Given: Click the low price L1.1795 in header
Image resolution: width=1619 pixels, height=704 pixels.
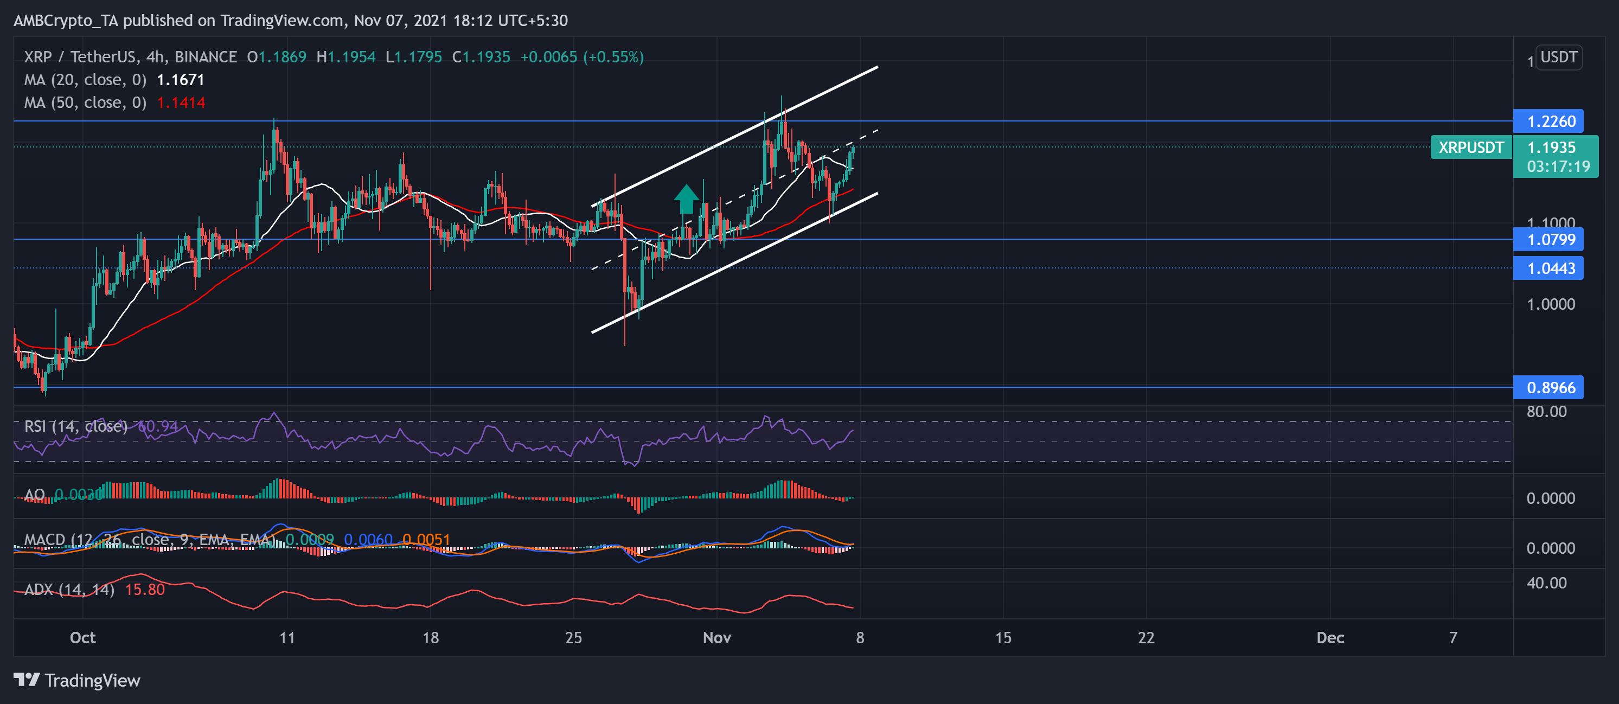Looking at the screenshot, I should point(413,57).
